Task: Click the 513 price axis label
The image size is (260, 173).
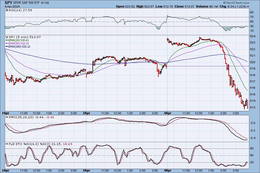Action: click(x=252, y=108)
